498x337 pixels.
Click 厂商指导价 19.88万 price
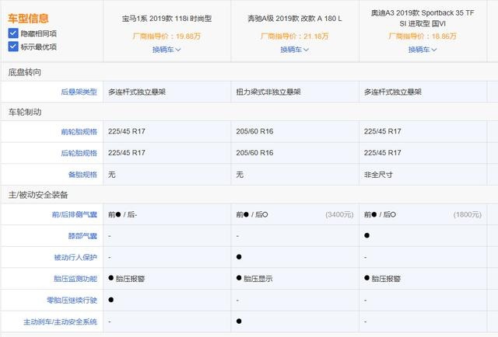click(x=167, y=36)
